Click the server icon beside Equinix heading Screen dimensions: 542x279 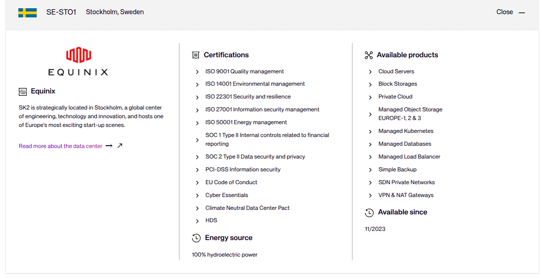click(x=23, y=92)
